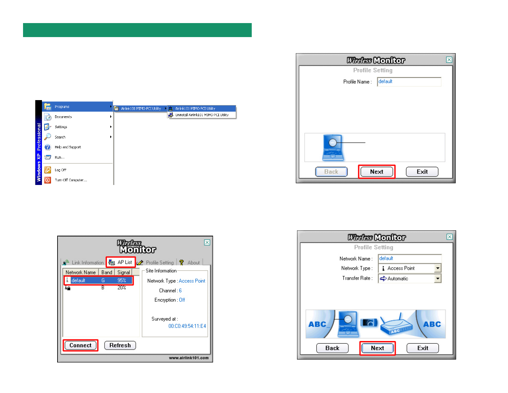This screenshot has width=508, height=393.
Task: Click the Help and Support question icon
Action: pyautogui.click(x=48, y=147)
